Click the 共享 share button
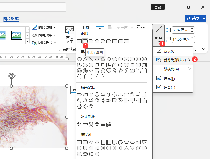The image size is (210, 159). tap(194, 18)
